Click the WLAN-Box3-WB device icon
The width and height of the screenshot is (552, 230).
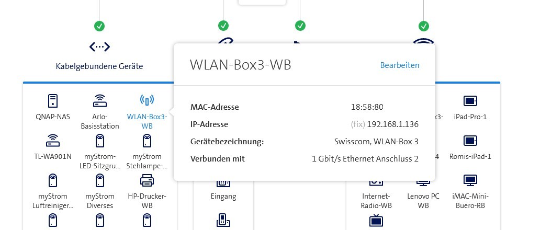(x=147, y=101)
